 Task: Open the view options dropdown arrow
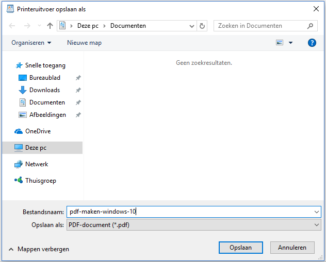(x=290, y=43)
